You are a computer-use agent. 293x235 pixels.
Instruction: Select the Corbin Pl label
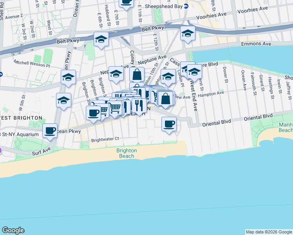coord(180,78)
